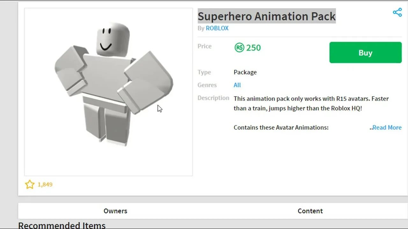
Task: Click the avatar animation preview image
Action: point(108,92)
